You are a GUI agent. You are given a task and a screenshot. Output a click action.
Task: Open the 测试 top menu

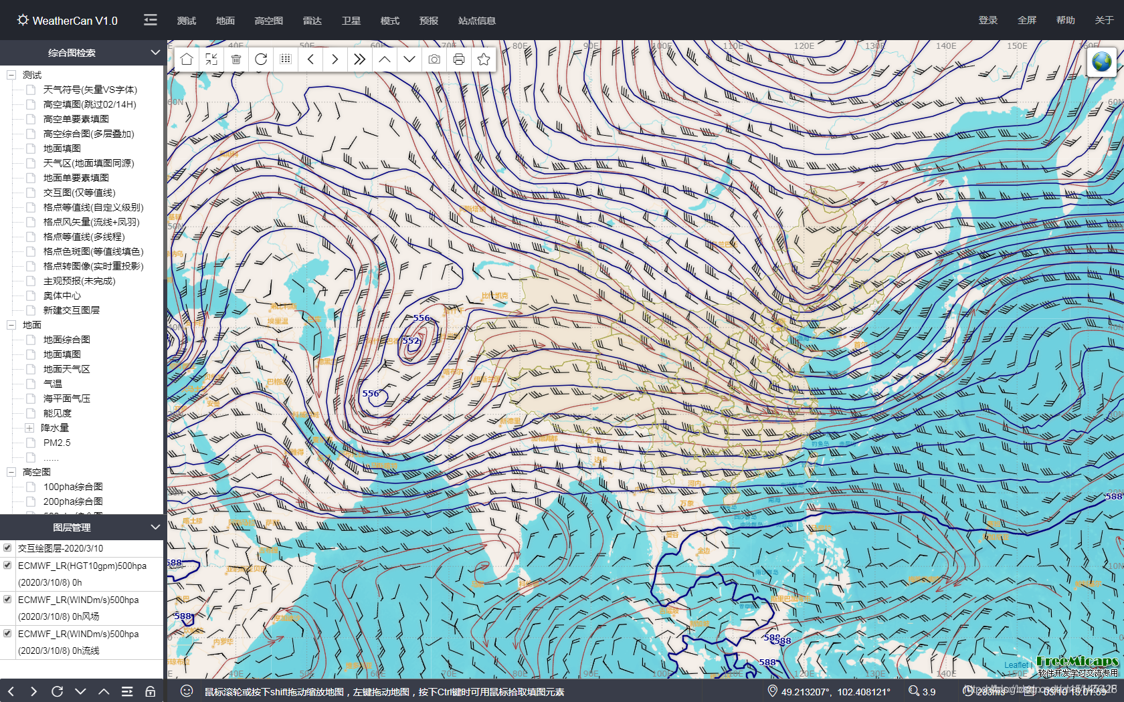(x=187, y=21)
